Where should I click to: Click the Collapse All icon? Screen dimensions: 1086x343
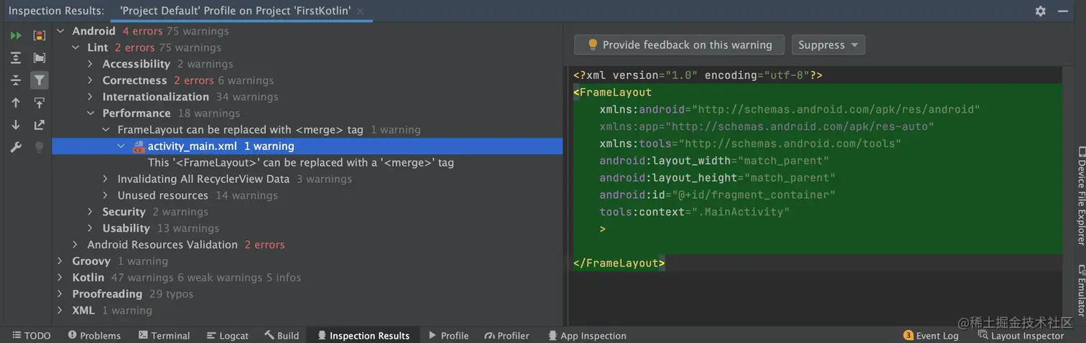16,80
